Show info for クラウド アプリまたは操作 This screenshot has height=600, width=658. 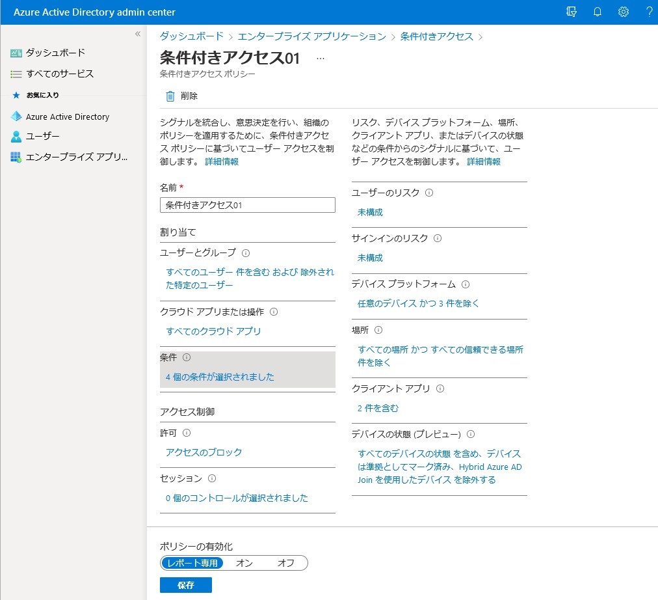point(274,312)
